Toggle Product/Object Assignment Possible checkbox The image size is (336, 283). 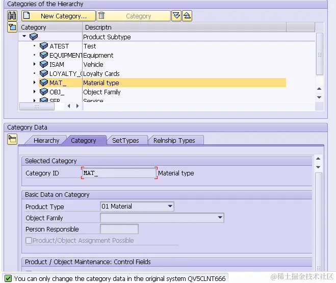29,240
